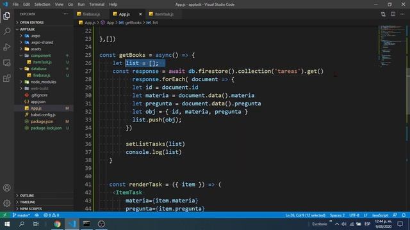Open firebase.js in the file tree
The image size is (410, 230).
click(x=42, y=75)
